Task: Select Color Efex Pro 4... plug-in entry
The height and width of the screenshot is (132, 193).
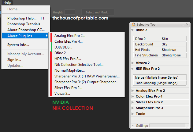Action: (x=87, y=41)
